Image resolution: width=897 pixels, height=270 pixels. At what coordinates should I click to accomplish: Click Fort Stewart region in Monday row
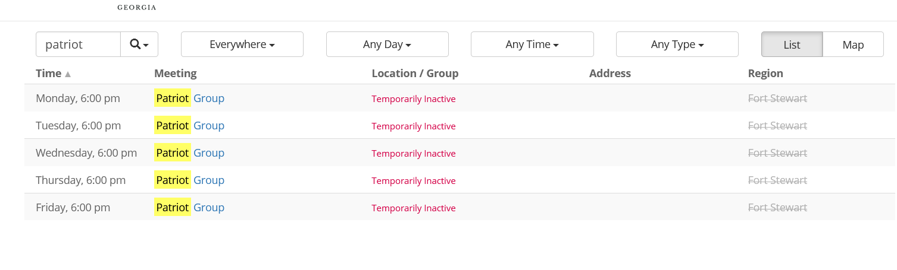[777, 99]
